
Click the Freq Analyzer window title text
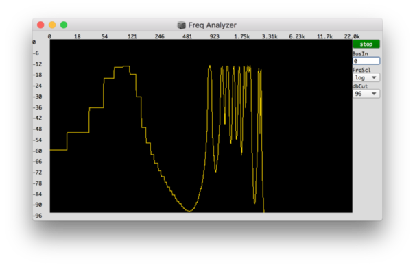tap(212, 25)
